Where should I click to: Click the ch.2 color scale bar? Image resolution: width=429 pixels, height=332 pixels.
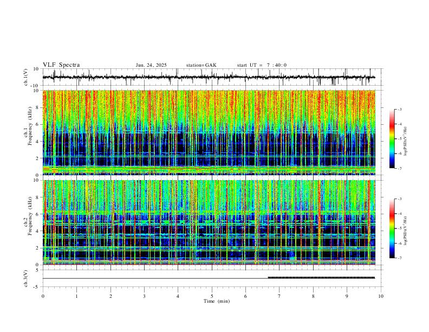pyautogui.click(x=392, y=228)
